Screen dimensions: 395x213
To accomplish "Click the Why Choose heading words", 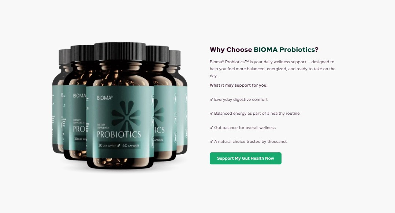I will pyautogui.click(x=231, y=50).
